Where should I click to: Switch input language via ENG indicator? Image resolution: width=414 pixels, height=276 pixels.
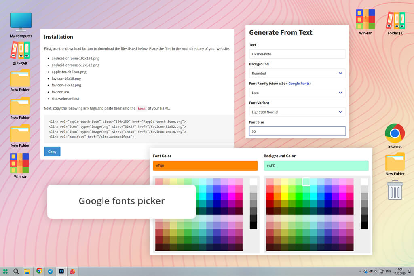(x=388, y=271)
